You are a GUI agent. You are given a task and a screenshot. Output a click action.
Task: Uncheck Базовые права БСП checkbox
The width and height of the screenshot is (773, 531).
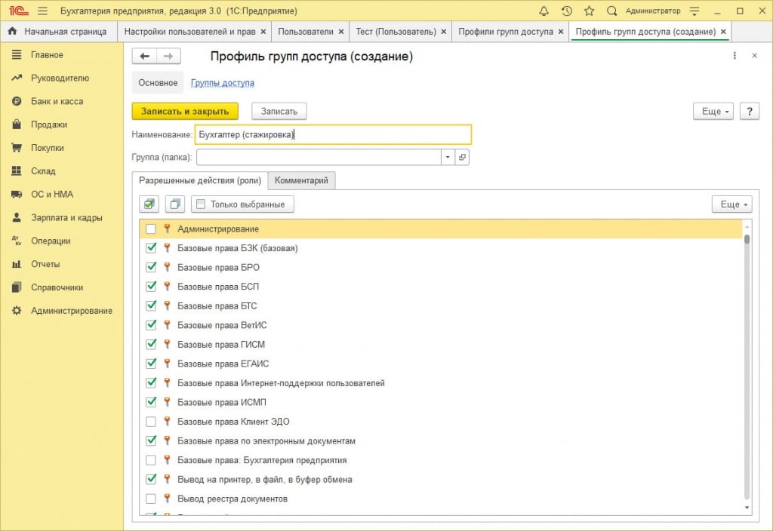tap(151, 287)
